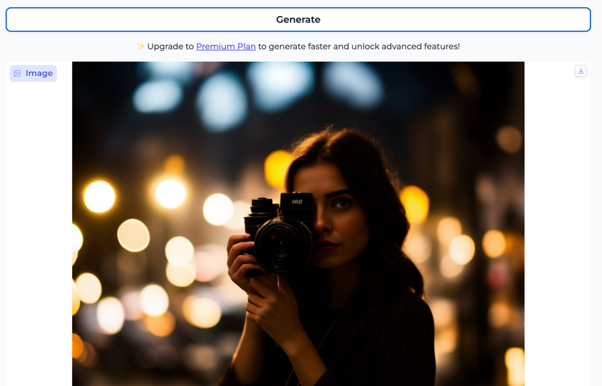
Task: Click the sparkle icon before Upgrade text
Action: tap(141, 47)
